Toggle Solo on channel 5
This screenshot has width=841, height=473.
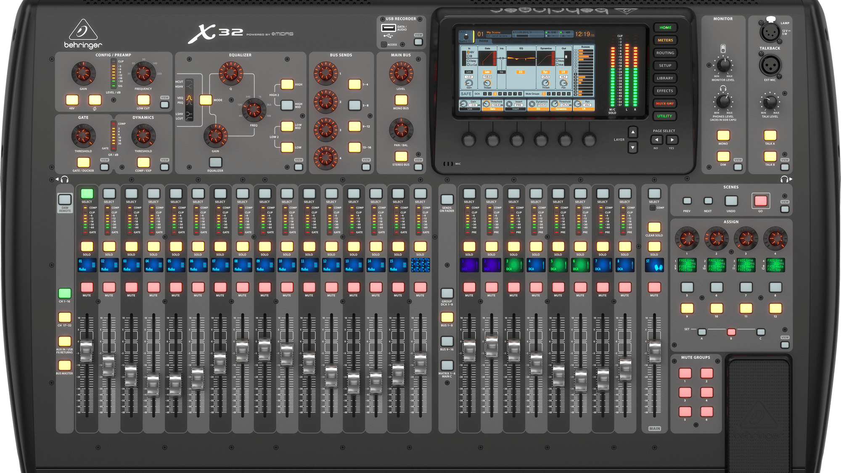[176, 246]
